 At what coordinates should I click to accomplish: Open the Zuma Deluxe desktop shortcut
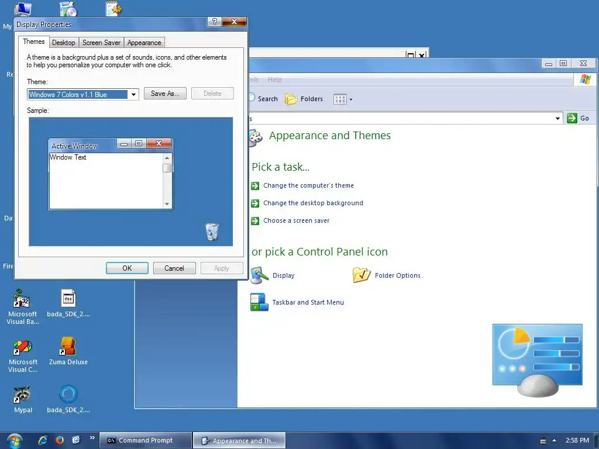tap(68, 351)
